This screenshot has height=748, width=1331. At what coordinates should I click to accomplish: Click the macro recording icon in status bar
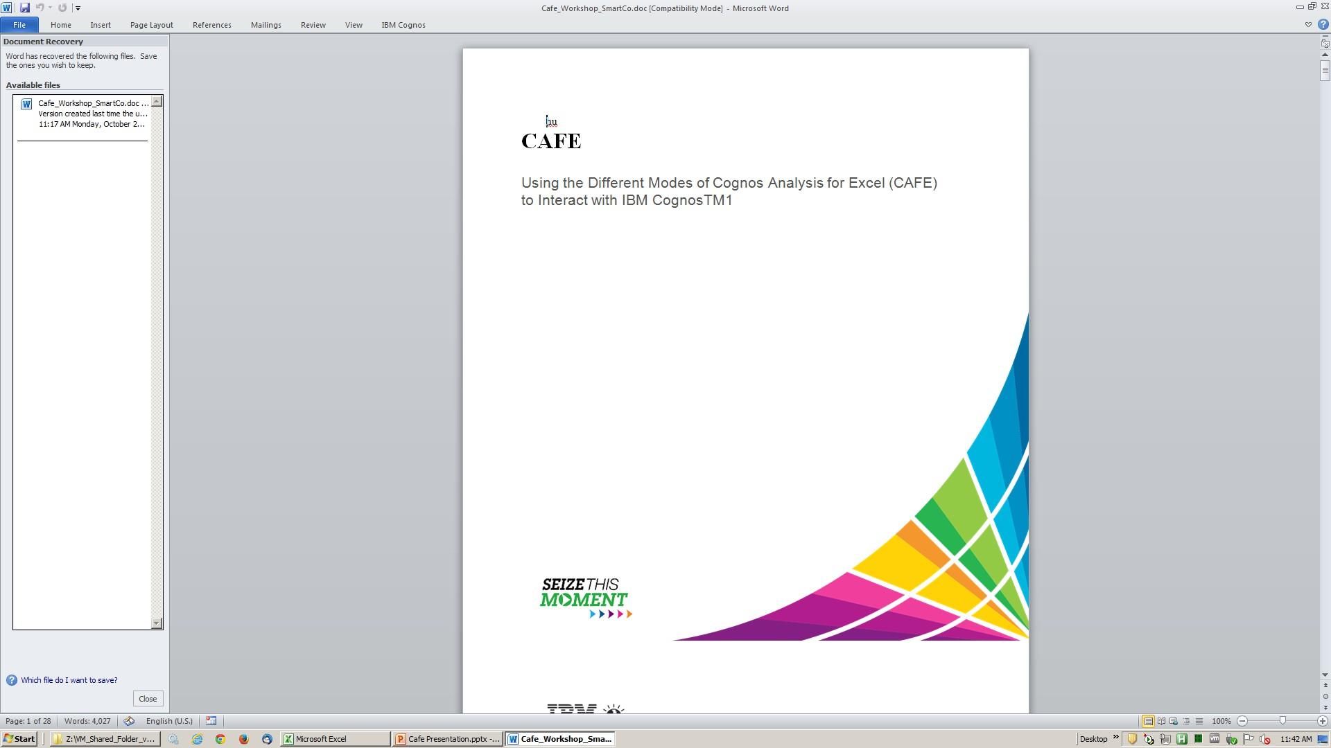coord(211,721)
